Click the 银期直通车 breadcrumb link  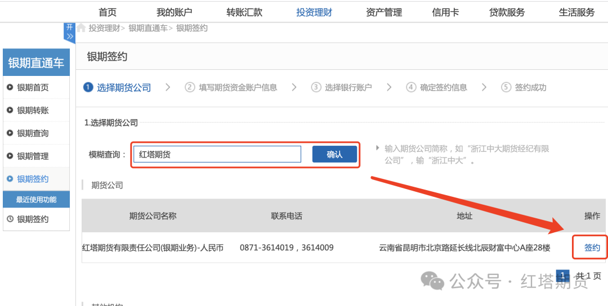pyautogui.click(x=148, y=28)
